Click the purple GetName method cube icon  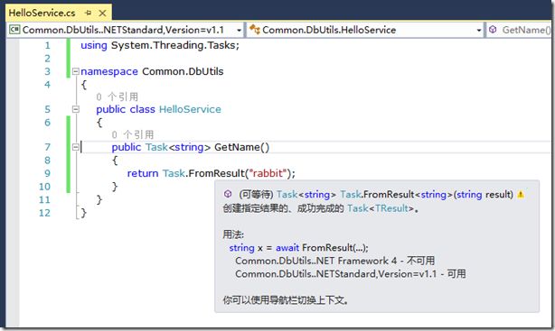[x=493, y=30]
